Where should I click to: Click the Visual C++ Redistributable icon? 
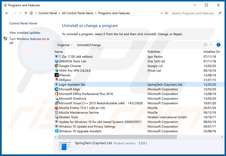pos(57,103)
